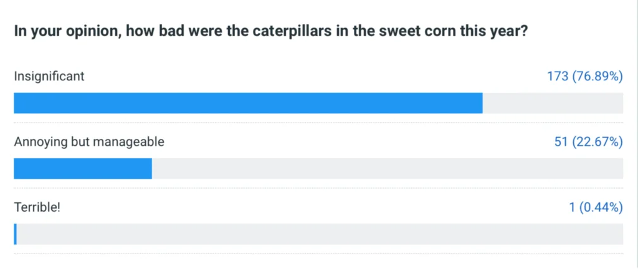Select the "Terrible!" option label
Viewport: 638px width, 274px height.
point(37,208)
